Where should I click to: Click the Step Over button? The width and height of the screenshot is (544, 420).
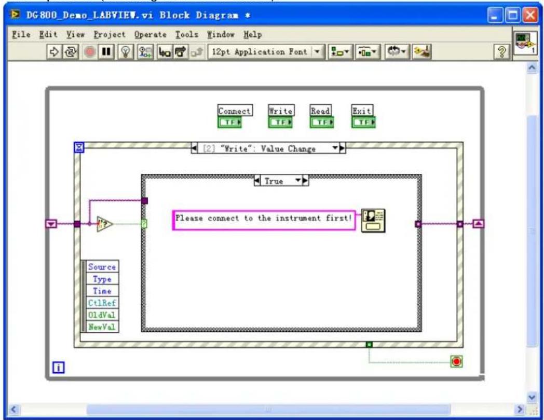[x=181, y=52]
